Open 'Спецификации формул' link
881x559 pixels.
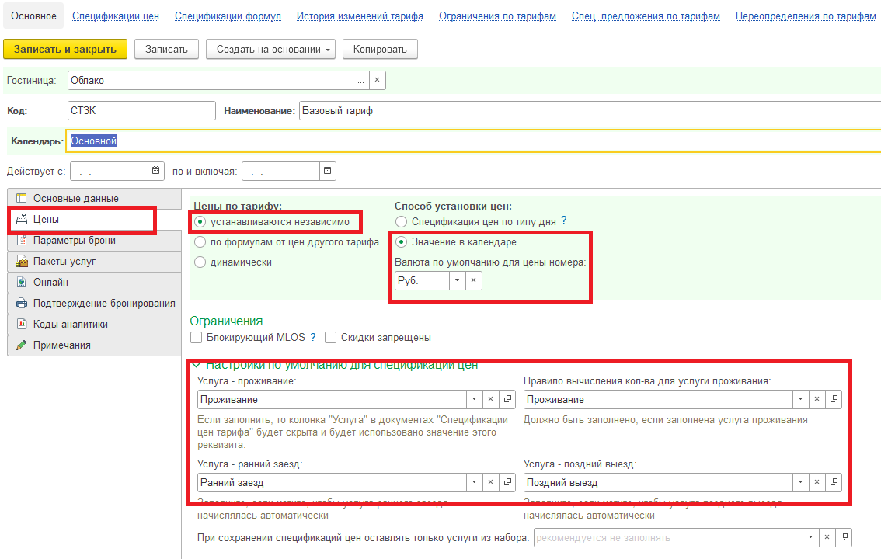228,16
